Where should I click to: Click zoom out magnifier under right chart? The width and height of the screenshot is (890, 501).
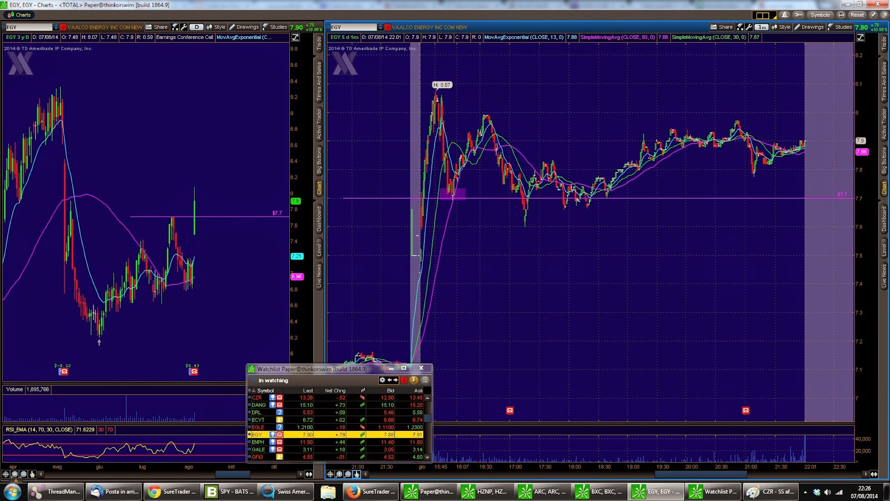[348, 474]
